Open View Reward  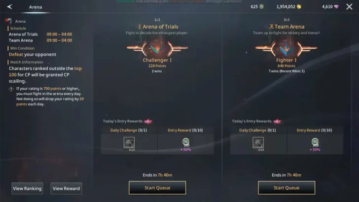coord(66,188)
